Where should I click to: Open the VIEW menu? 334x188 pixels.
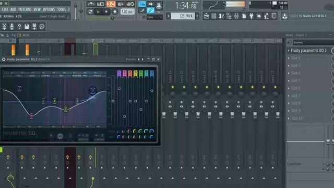click(x=37, y=9)
